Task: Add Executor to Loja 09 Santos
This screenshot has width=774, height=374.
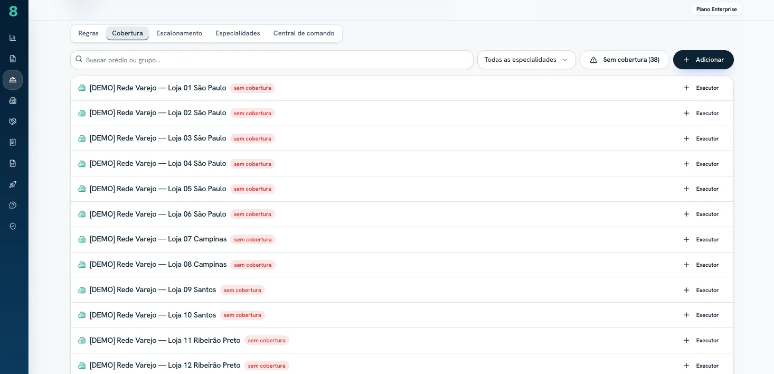Action: click(701, 290)
